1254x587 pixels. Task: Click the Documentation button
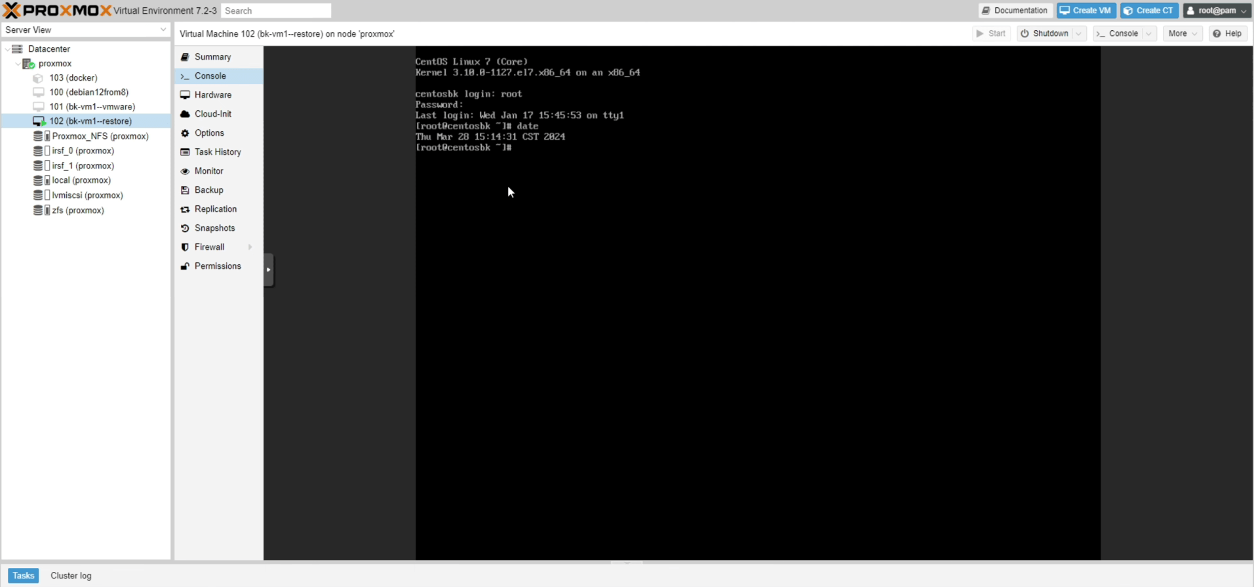pos(1015,10)
